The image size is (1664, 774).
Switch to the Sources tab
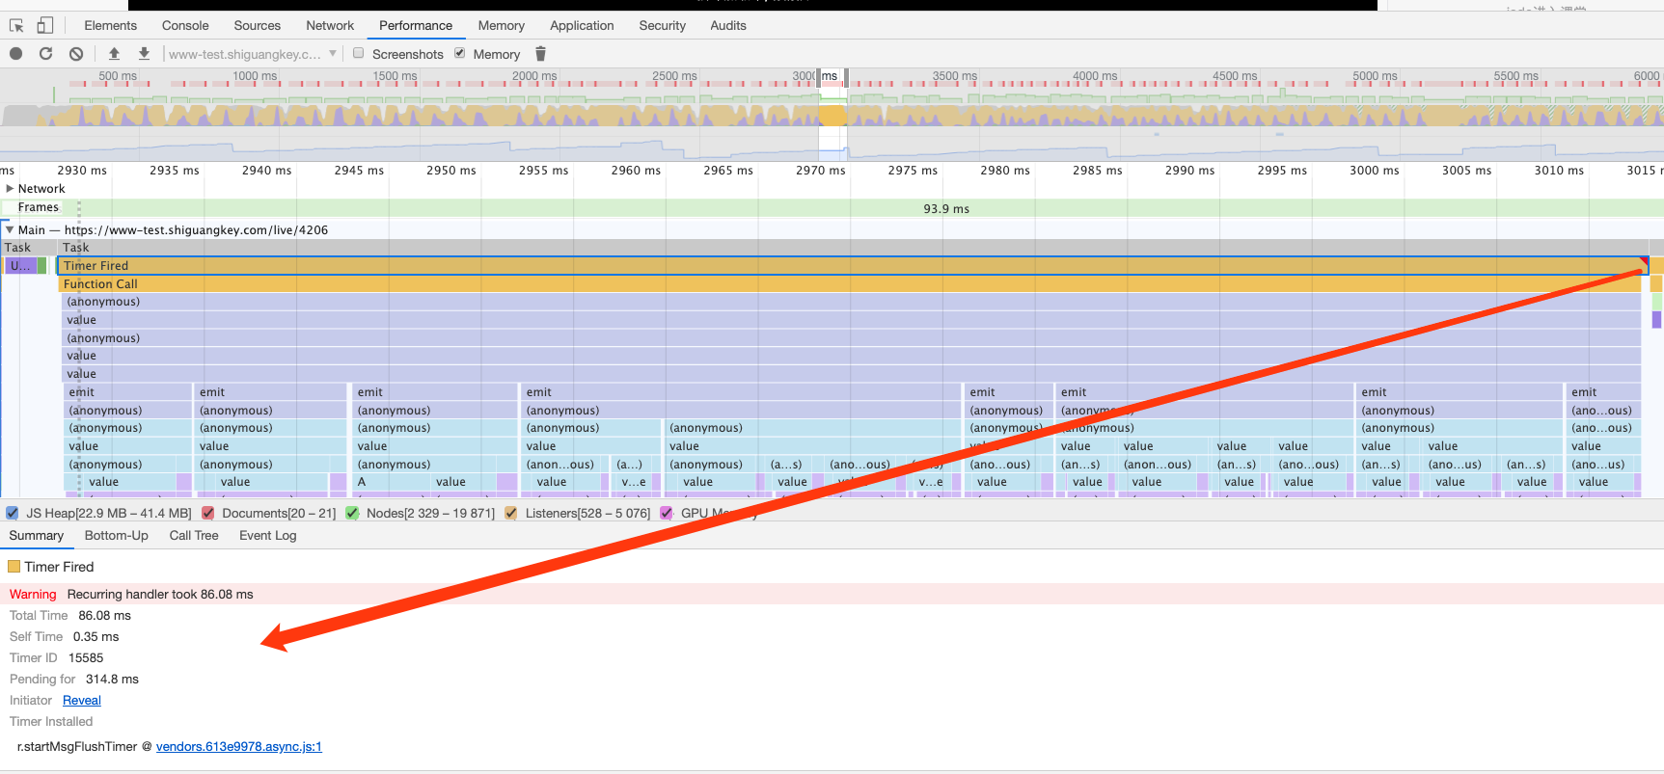click(258, 26)
